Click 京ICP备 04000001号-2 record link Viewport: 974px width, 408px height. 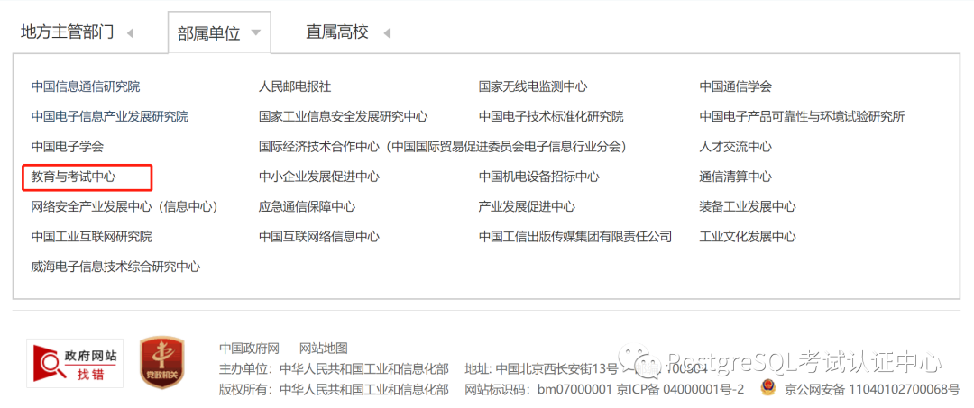[x=679, y=389]
